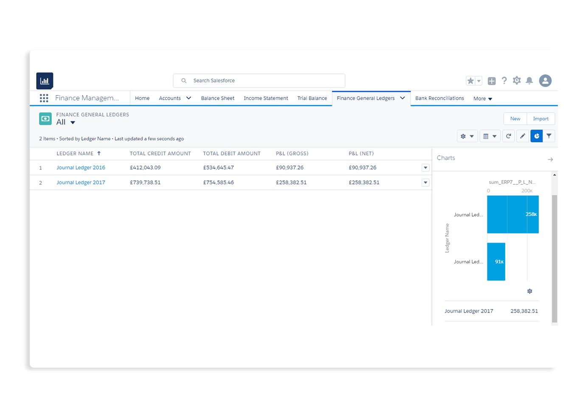Click the 258k chart bar
580x411 pixels.
[513, 214]
